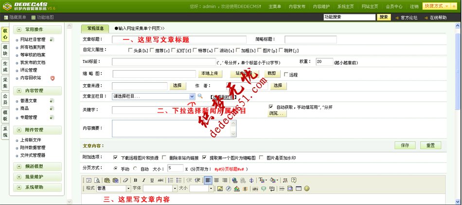This screenshot has height=205, width=462.
Task: Click the preview icon in editor toolbar
Action: (97, 180)
